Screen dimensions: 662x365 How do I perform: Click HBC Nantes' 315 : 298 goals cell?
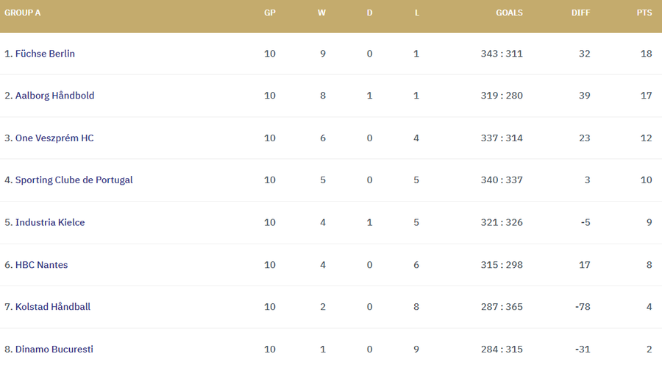(x=502, y=265)
